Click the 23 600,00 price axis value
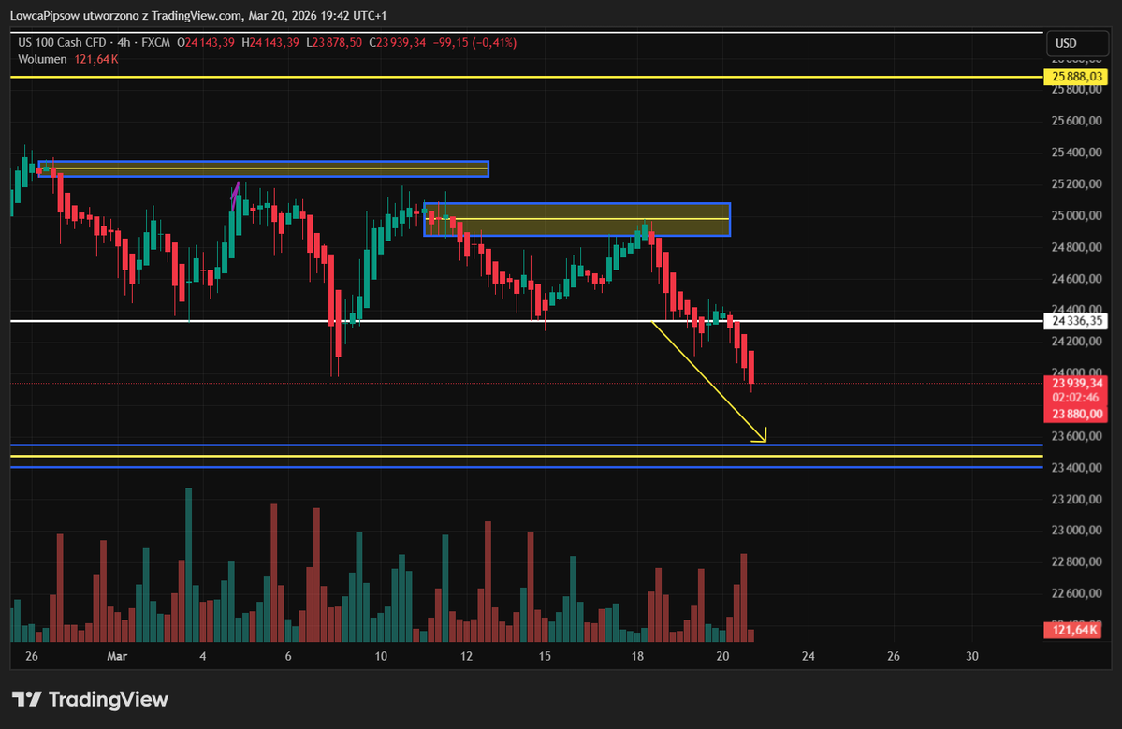1122x729 pixels. [1076, 436]
